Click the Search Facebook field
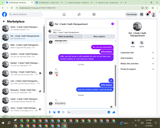 tap(26, 14)
